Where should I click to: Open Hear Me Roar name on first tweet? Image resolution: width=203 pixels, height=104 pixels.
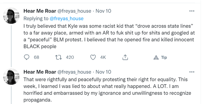[40, 11]
